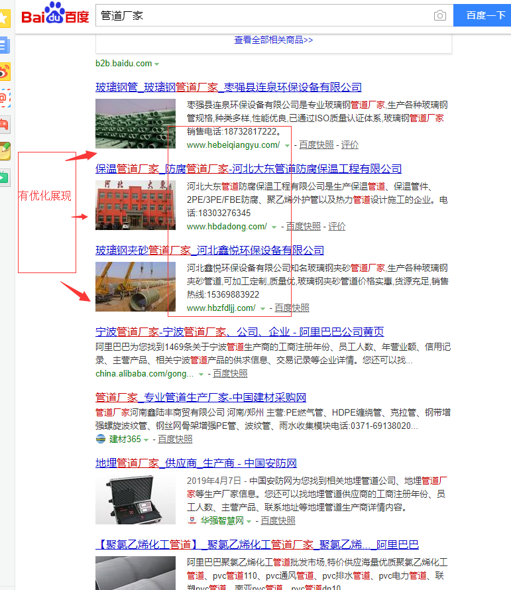This screenshot has width=511, height=590.
Task: Open the blue document sidebar icon
Action: (5, 46)
